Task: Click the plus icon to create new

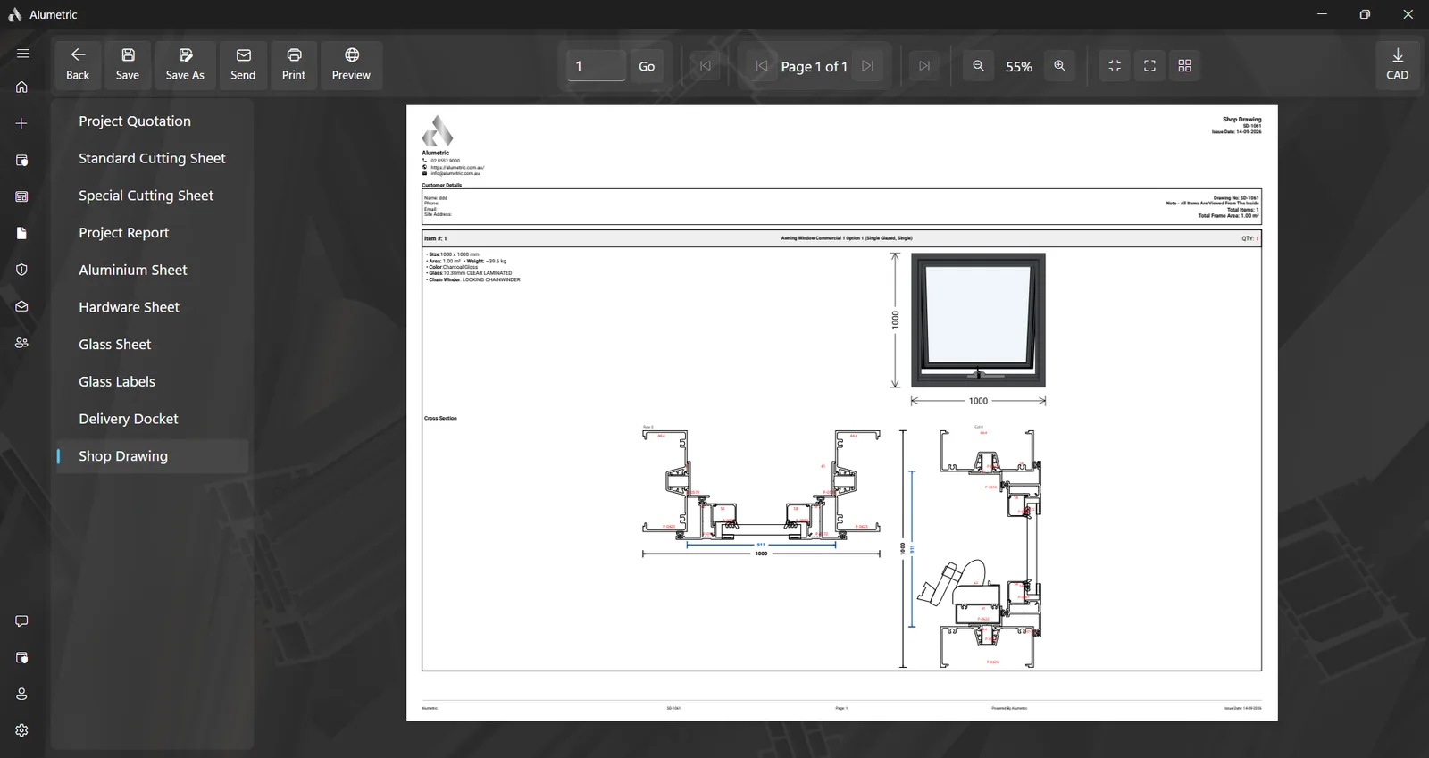Action: point(22,123)
